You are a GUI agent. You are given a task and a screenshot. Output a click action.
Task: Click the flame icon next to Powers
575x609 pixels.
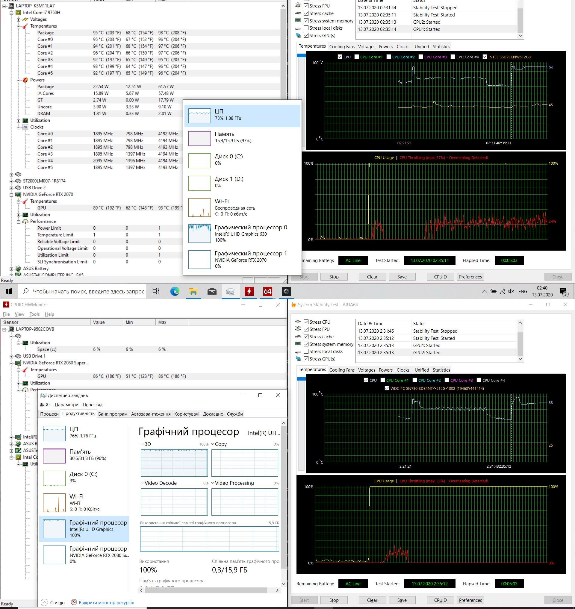(x=25, y=80)
